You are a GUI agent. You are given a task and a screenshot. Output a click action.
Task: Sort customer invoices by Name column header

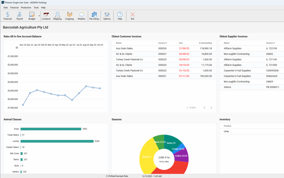click(x=119, y=43)
